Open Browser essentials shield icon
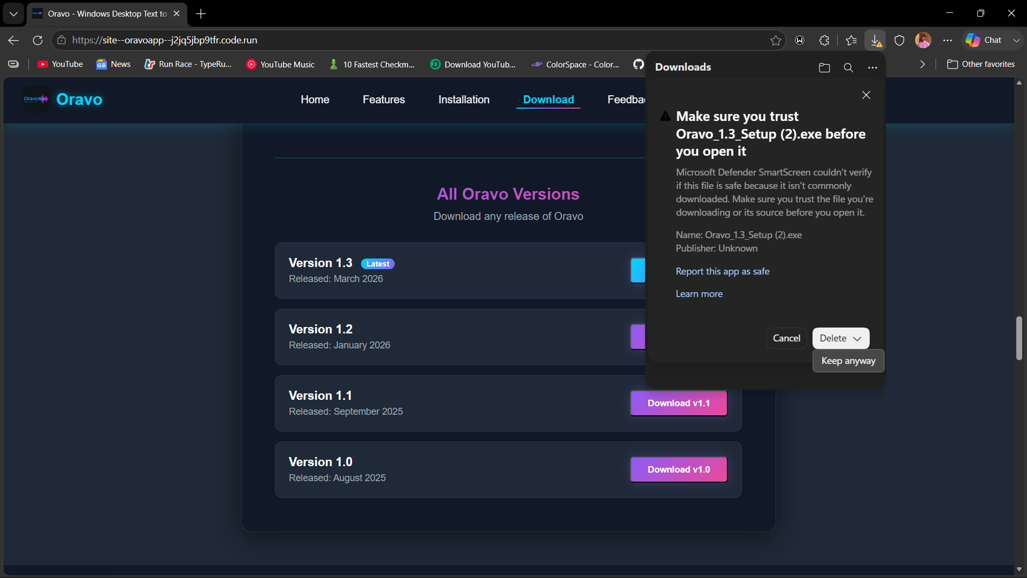Image resolution: width=1027 pixels, height=578 pixels. pyautogui.click(x=900, y=40)
